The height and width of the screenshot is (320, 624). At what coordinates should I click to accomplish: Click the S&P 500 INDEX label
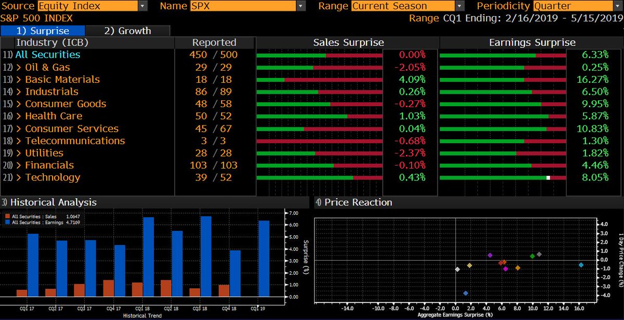[36, 18]
